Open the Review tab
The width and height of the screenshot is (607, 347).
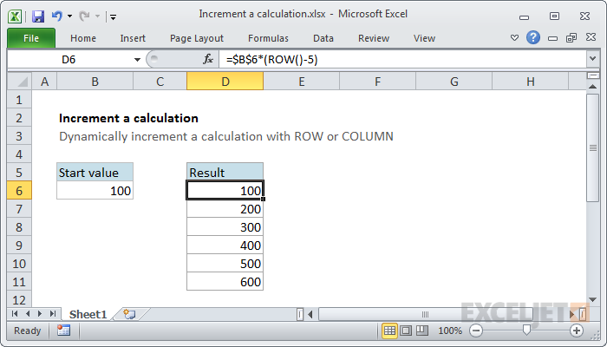pos(374,38)
